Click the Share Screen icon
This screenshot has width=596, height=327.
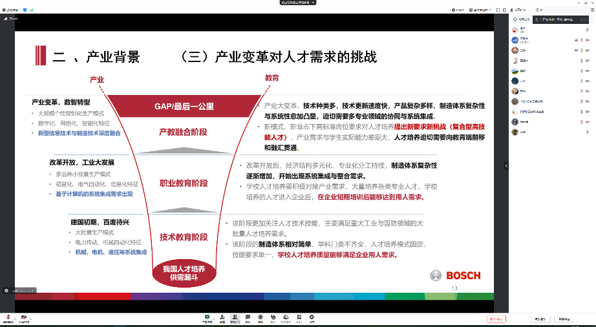click(207, 317)
